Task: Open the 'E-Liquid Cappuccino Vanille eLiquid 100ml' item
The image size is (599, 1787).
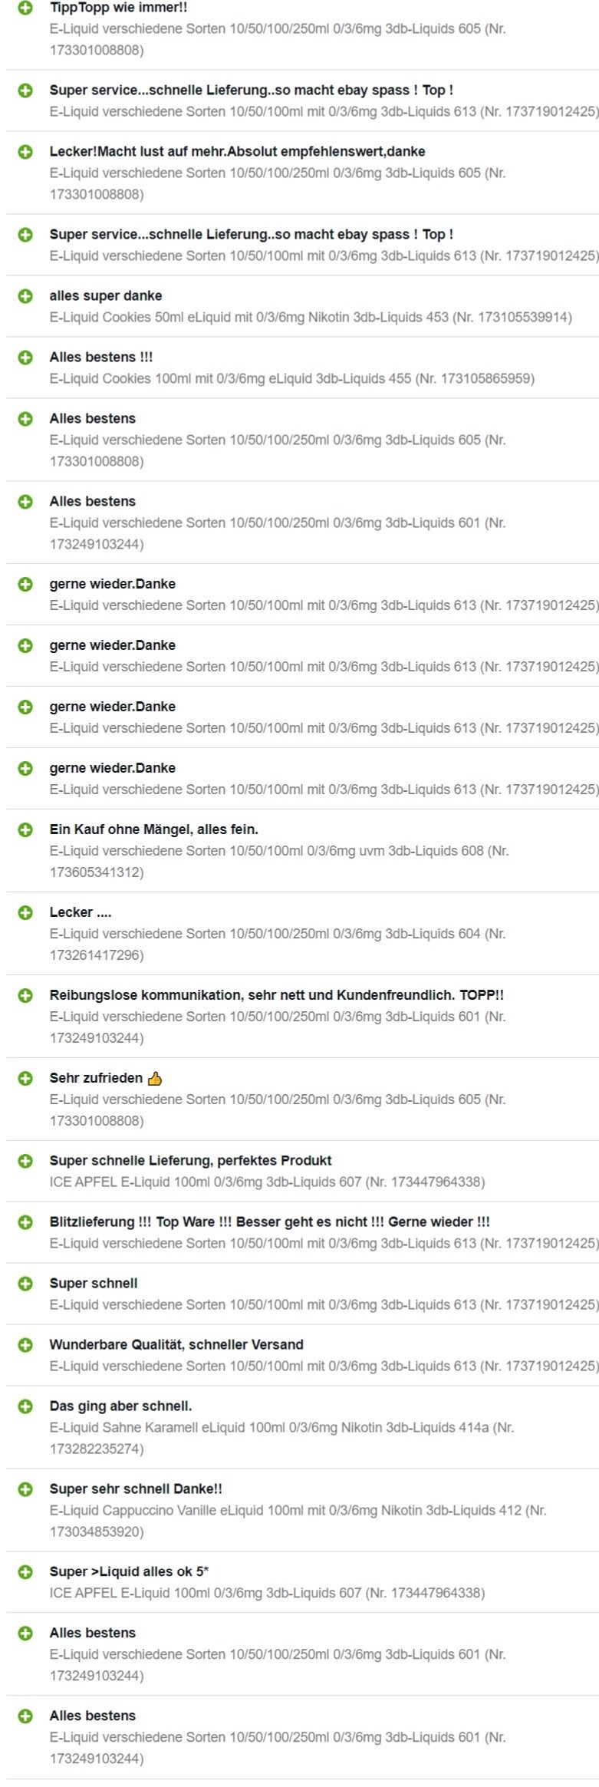Action: (x=298, y=1521)
